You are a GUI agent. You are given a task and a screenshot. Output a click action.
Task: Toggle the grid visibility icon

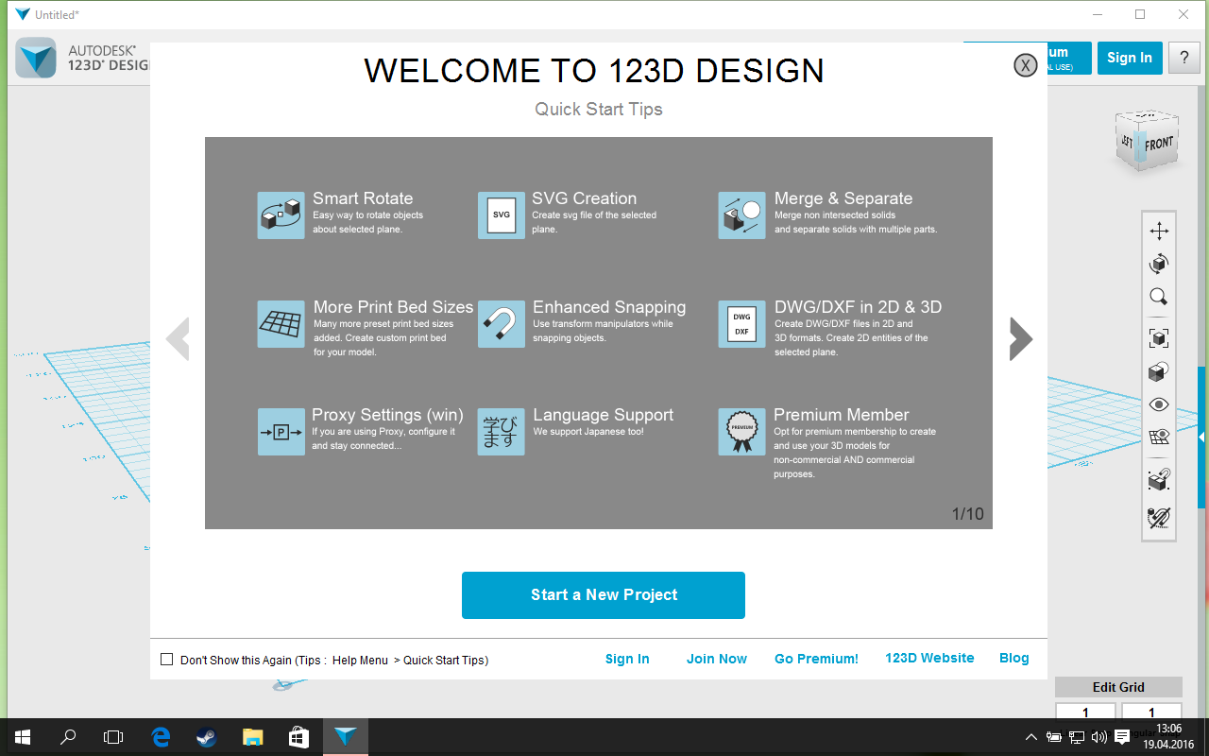pos(1159,437)
